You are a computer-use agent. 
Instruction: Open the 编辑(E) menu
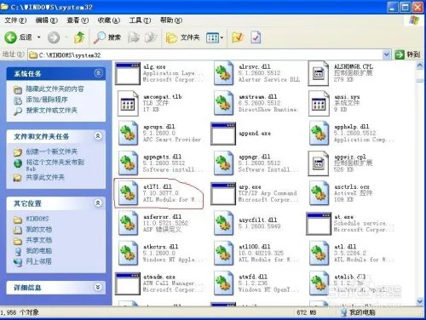pos(47,20)
